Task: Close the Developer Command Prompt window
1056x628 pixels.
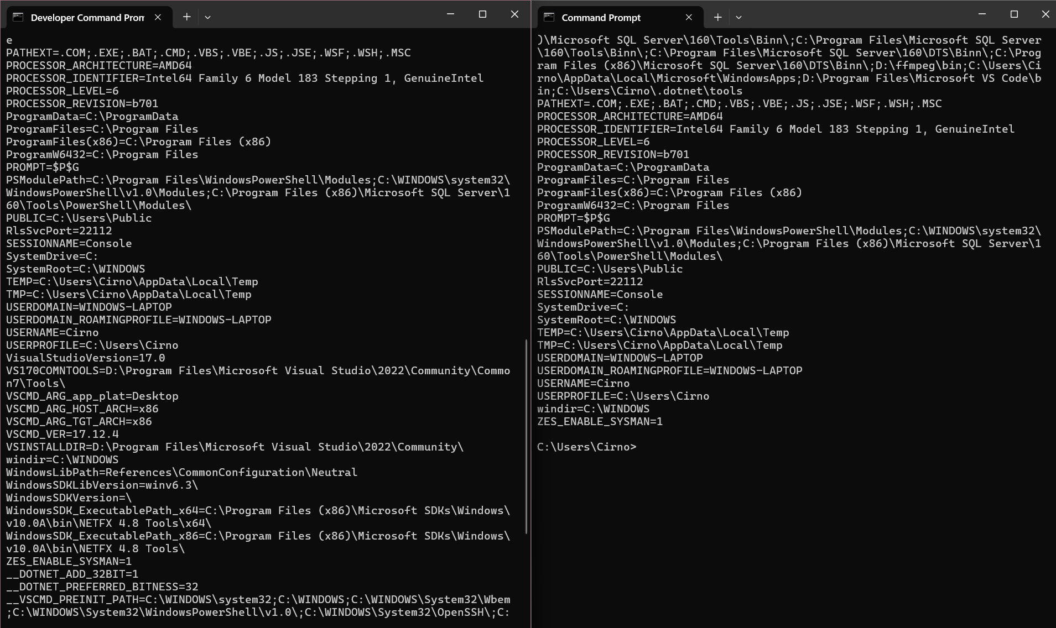Action: tap(514, 14)
